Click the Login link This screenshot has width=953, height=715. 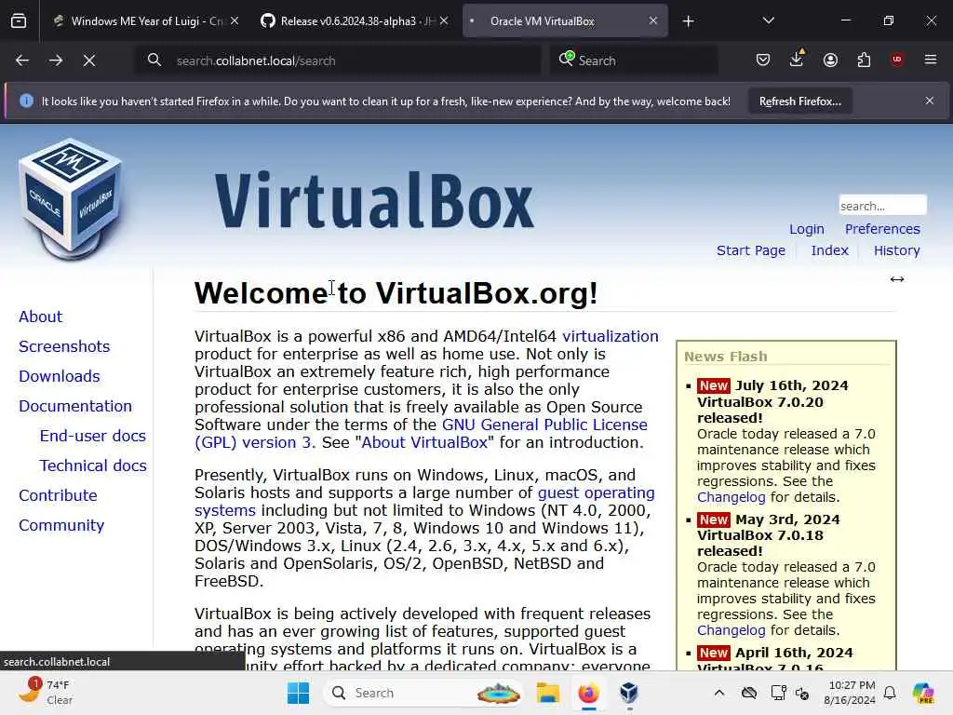point(807,229)
